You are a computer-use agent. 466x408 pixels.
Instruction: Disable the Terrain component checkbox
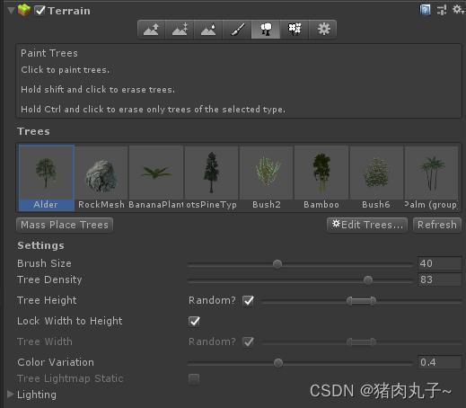(x=40, y=11)
